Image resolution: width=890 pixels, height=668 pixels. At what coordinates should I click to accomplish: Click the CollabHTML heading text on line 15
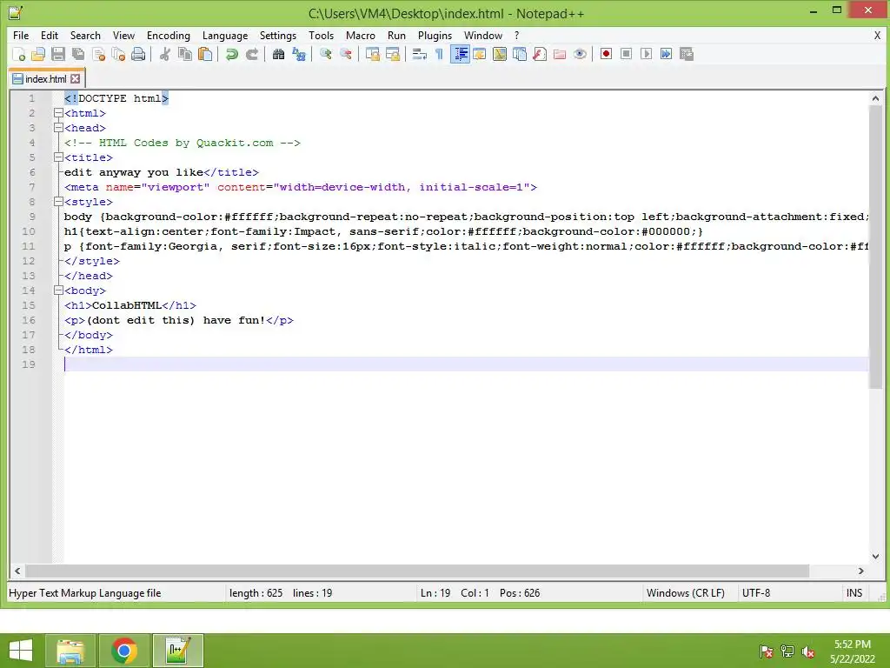tap(127, 305)
